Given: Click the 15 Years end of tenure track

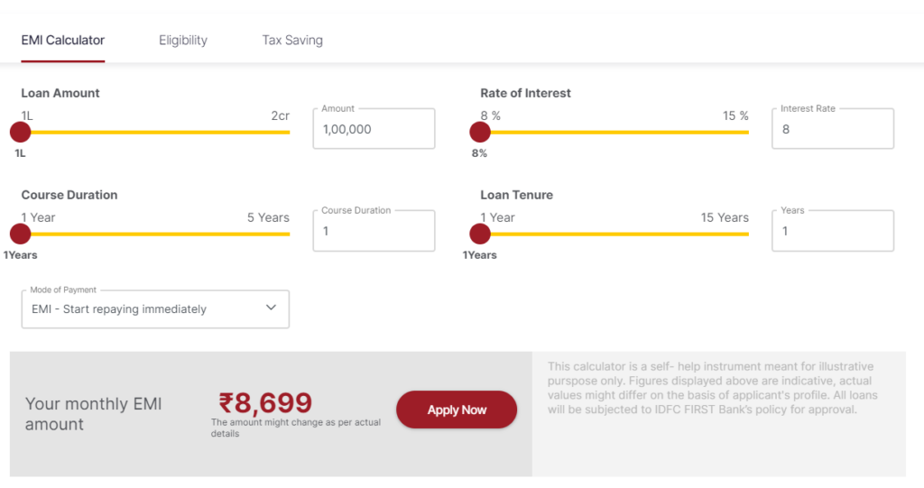Looking at the screenshot, I should 746,234.
